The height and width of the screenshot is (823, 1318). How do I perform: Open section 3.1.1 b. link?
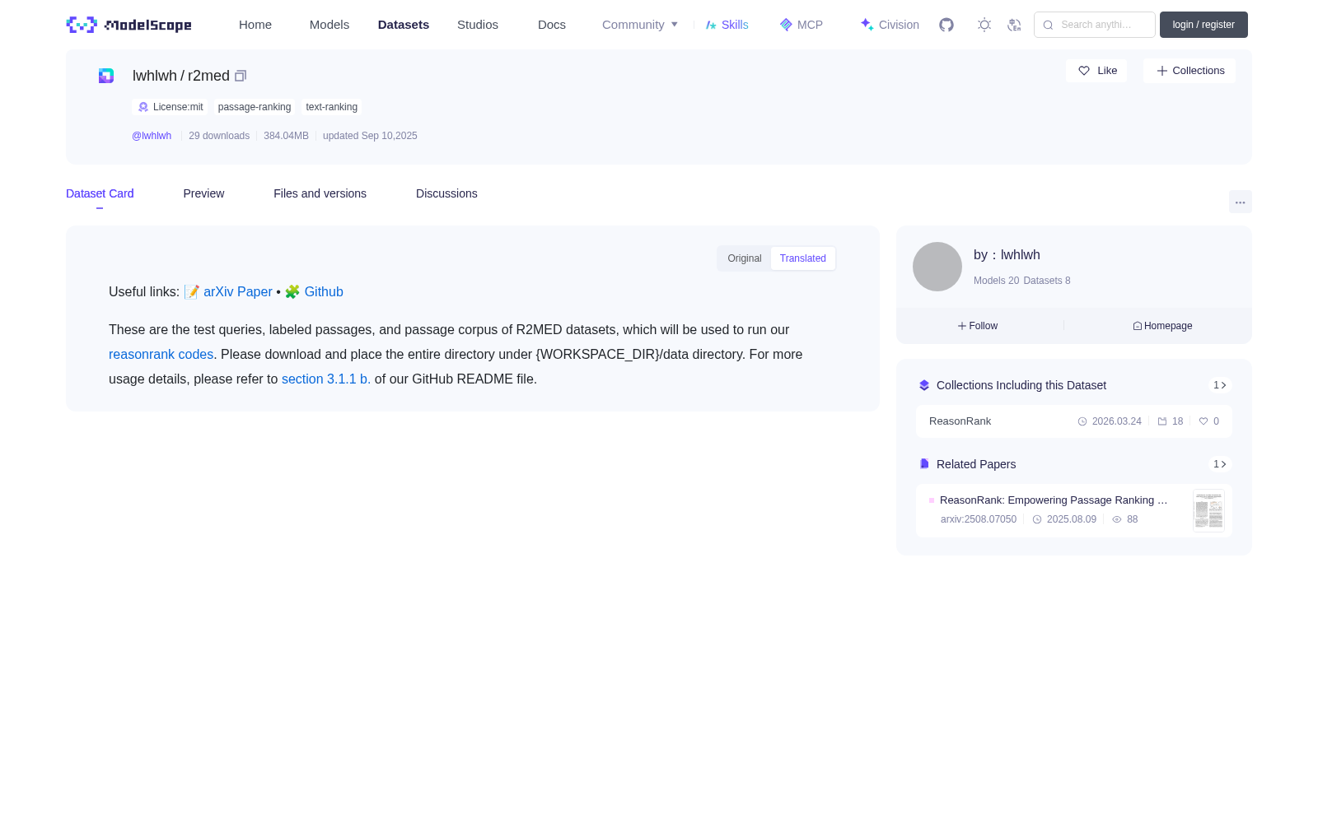tap(326, 379)
